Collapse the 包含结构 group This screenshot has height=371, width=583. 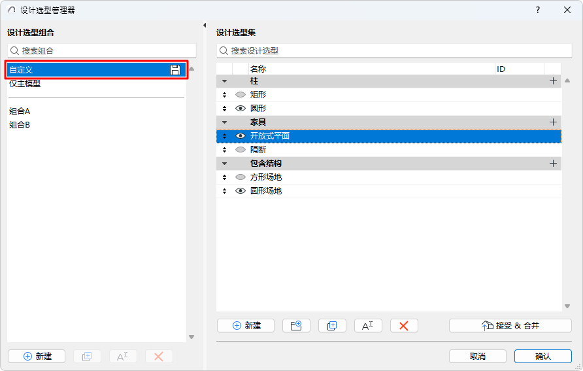pos(224,164)
